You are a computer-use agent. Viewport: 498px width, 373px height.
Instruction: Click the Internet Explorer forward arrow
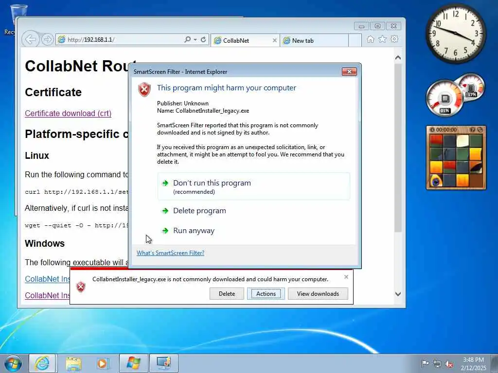(47, 40)
